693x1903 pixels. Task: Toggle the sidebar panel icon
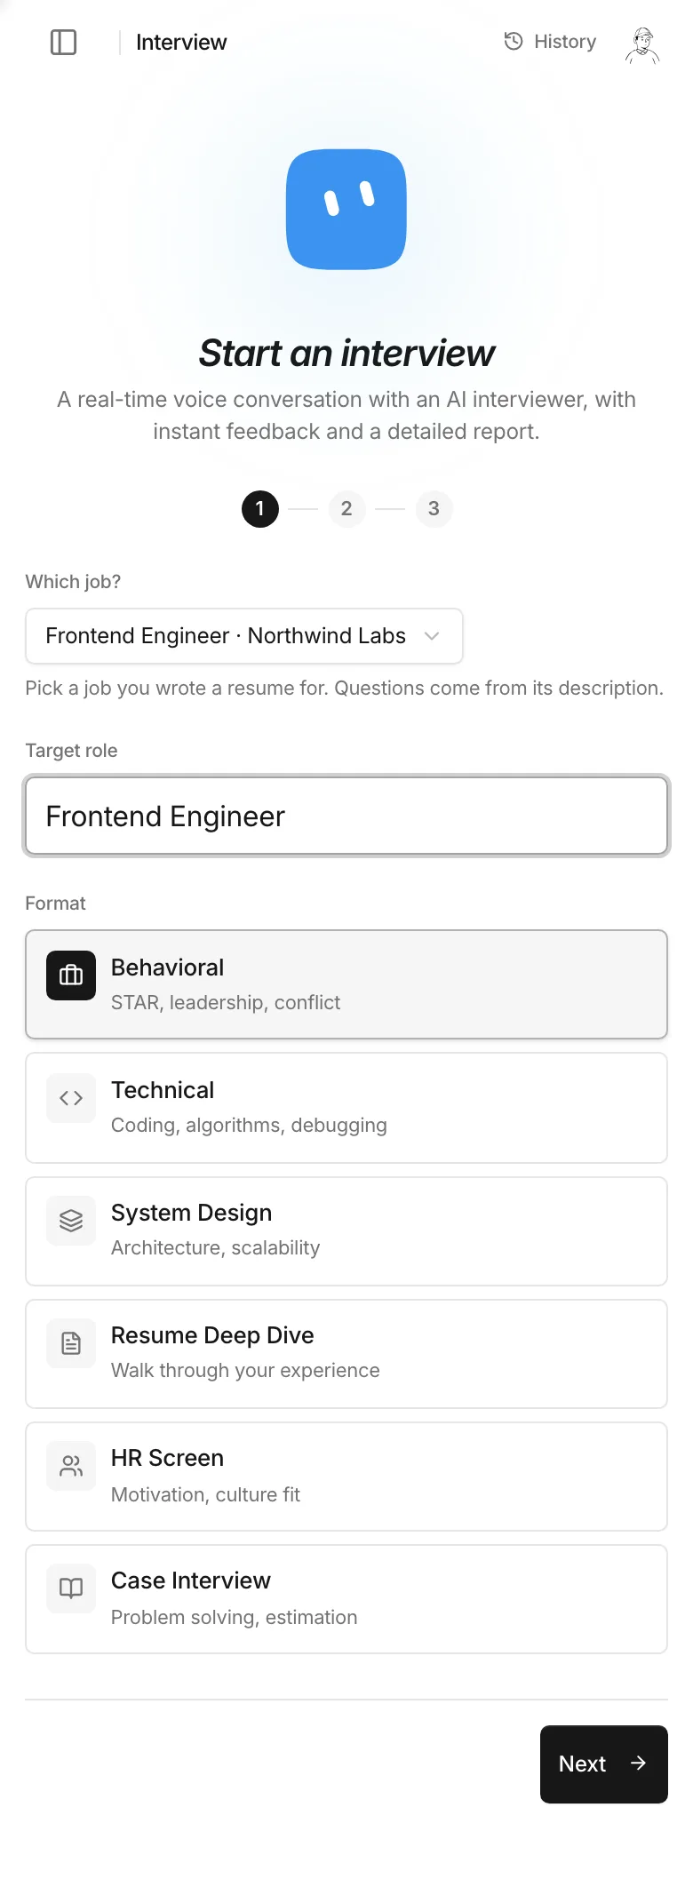pyautogui.click(x=63, y=42)
